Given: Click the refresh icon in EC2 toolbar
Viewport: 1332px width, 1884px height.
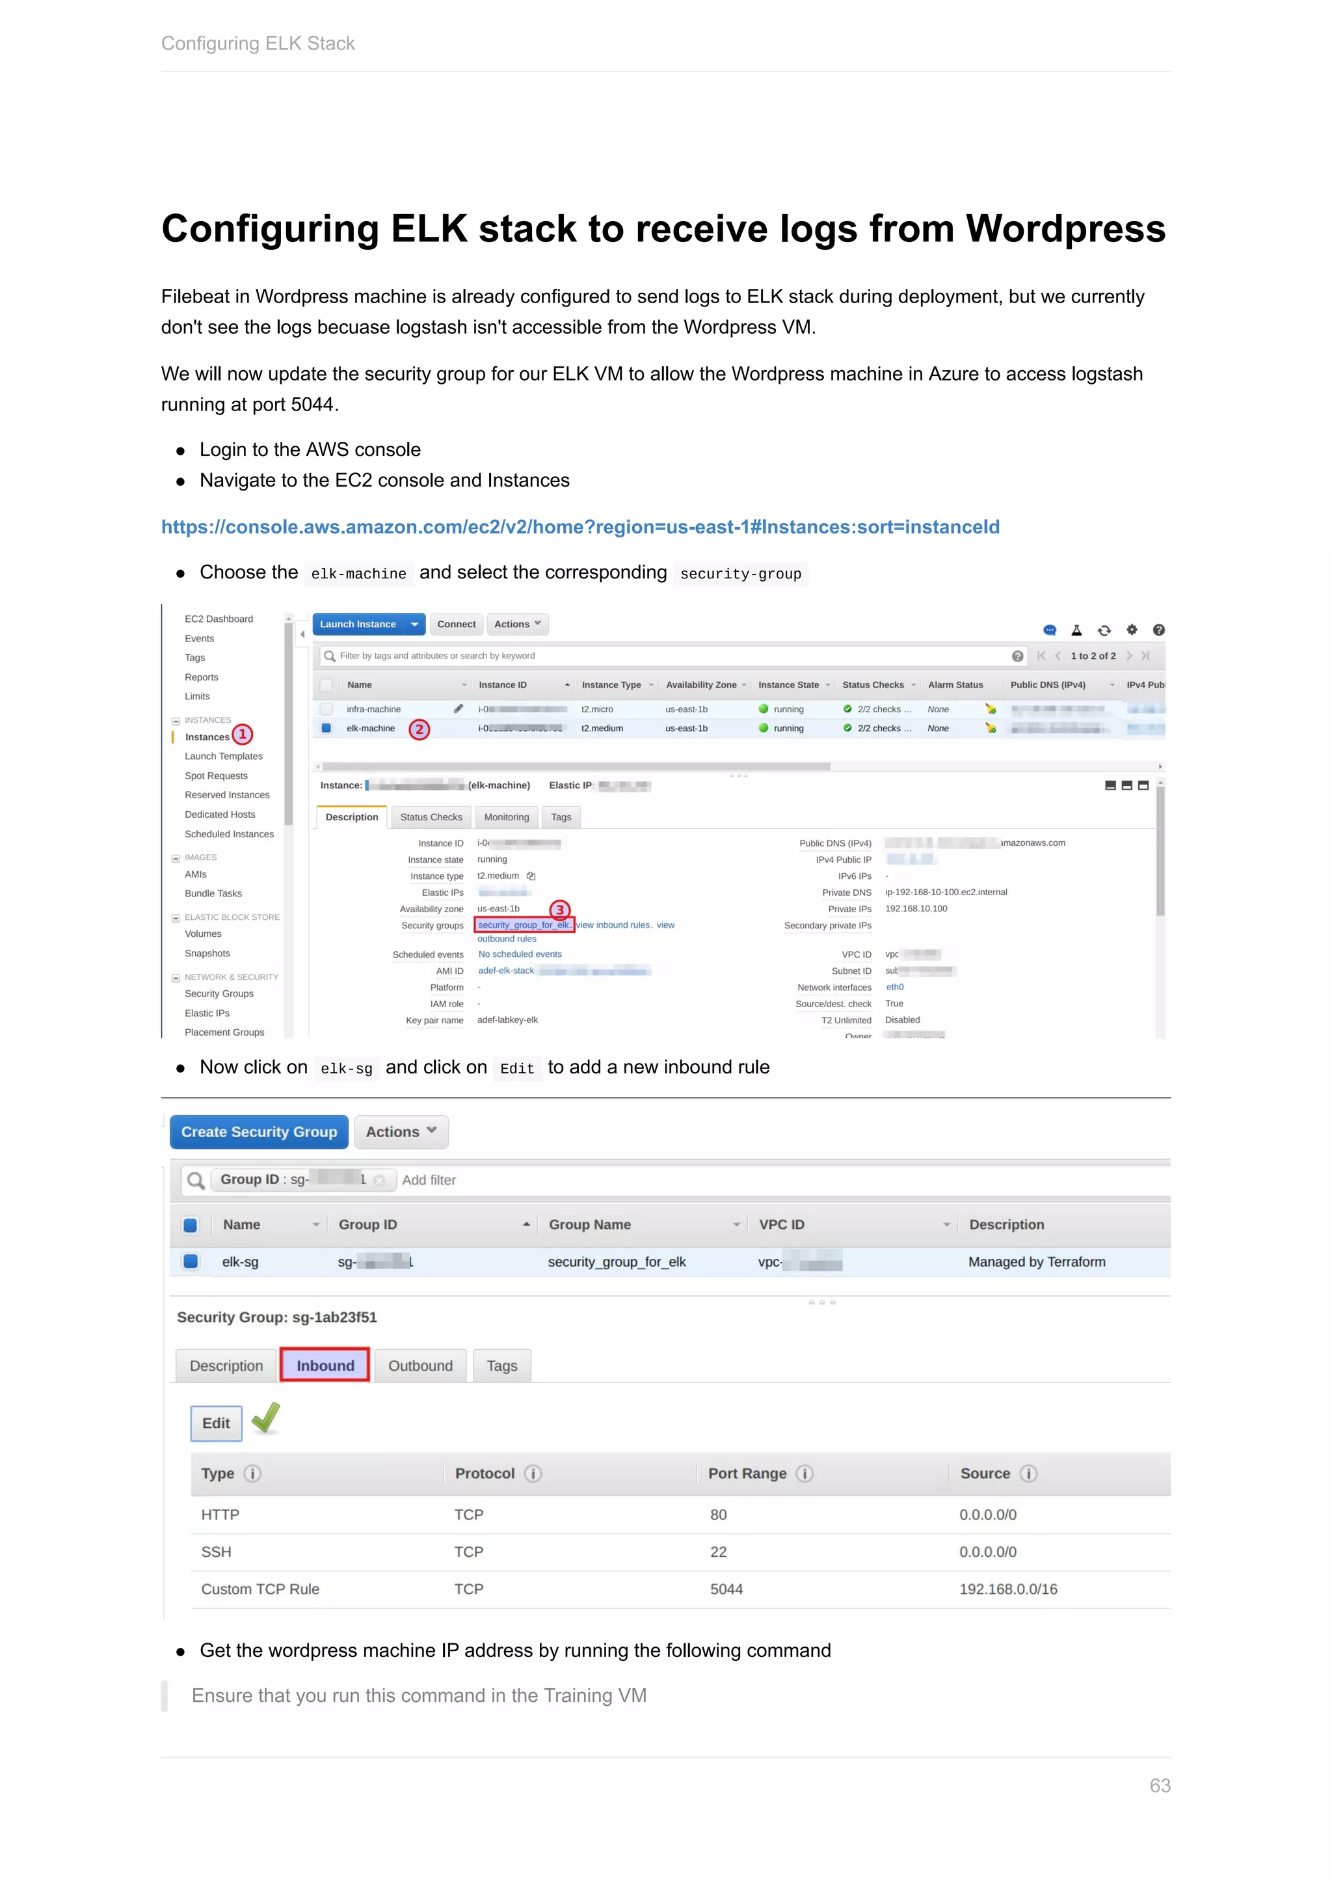Looking at the screenshot, I should click(1104, 630).
